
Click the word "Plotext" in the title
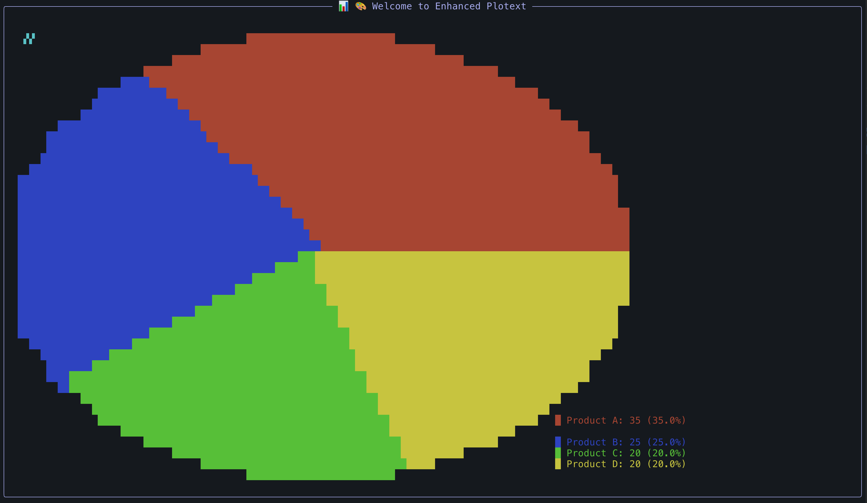click(506, 6)
